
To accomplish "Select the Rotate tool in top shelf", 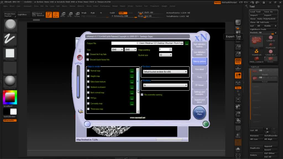I will tap(77, 15).
